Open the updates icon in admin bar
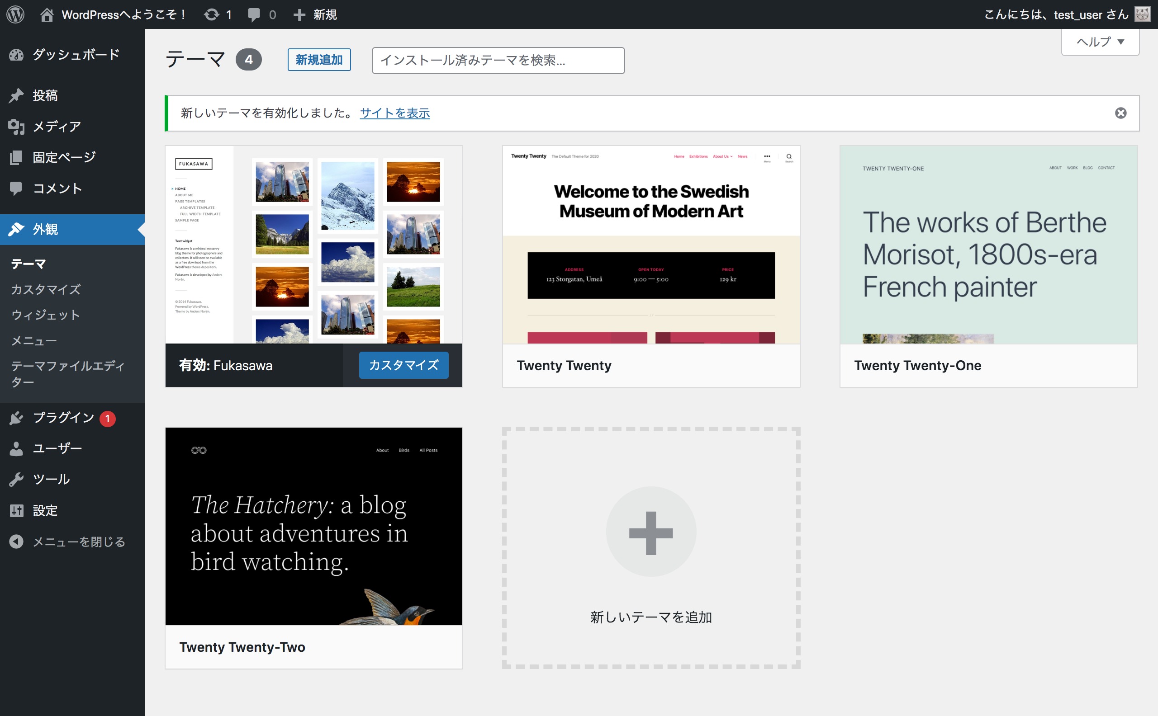The image size is (1158, 716). coord(212,14)
